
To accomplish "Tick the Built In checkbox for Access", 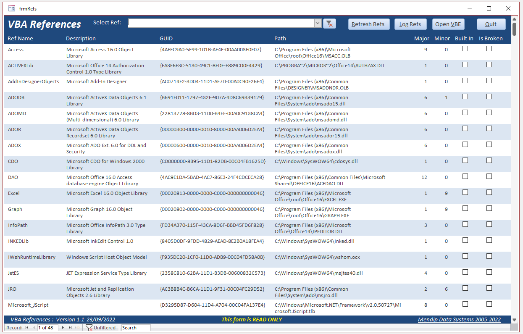I will pos(465,49).
